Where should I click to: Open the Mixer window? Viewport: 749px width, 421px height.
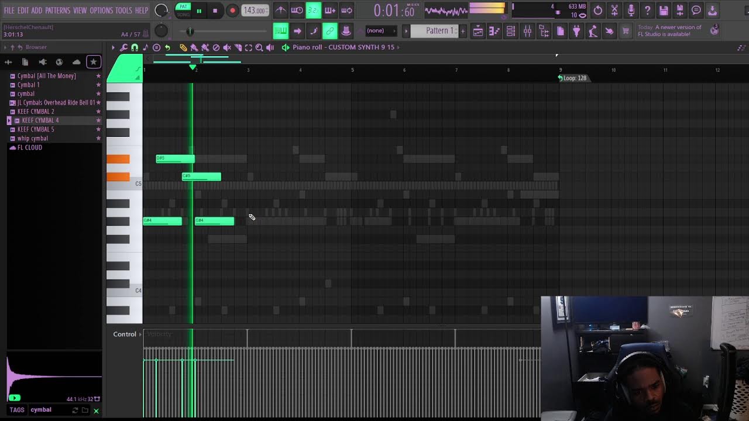click(527, 31)
